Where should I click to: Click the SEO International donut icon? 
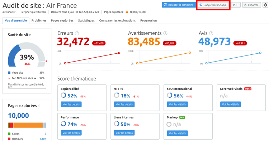click(170, 95)
